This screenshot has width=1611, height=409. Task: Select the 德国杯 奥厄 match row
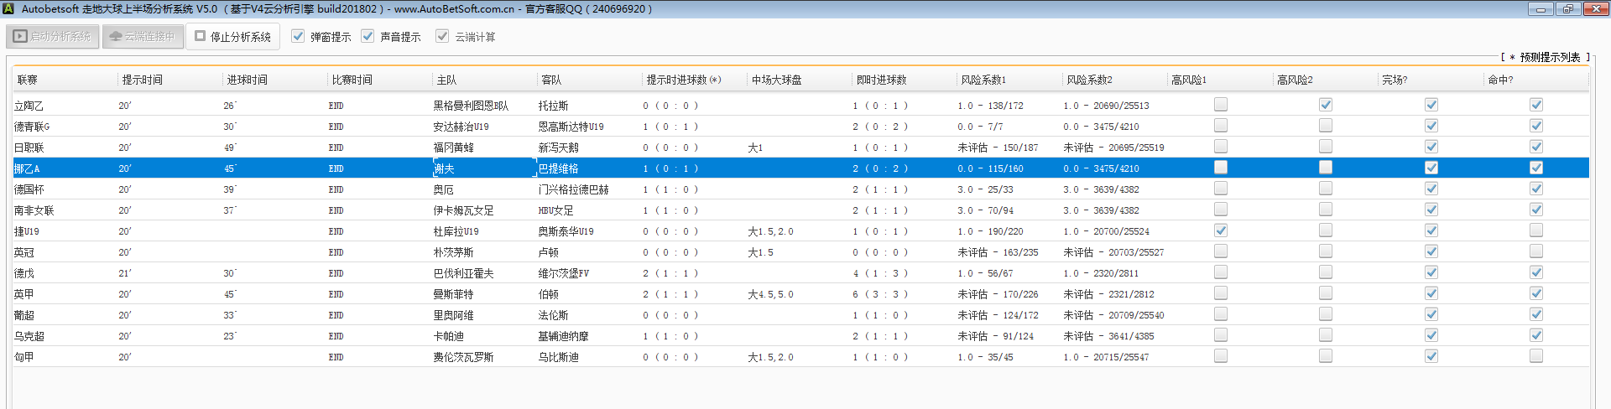click(443, 189)
